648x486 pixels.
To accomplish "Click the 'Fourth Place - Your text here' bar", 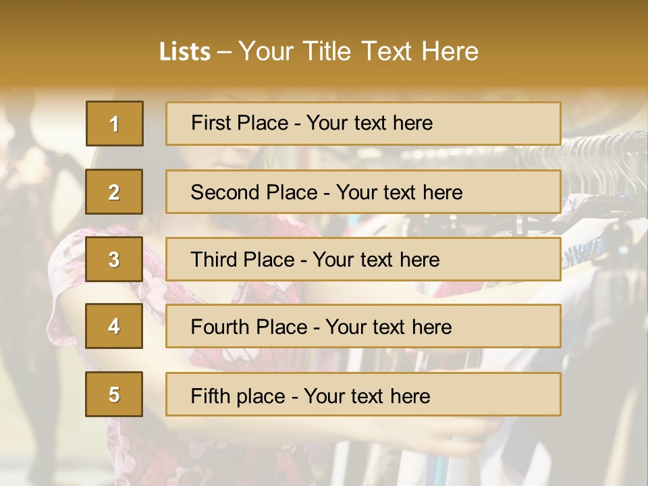I will coord(363,326).
